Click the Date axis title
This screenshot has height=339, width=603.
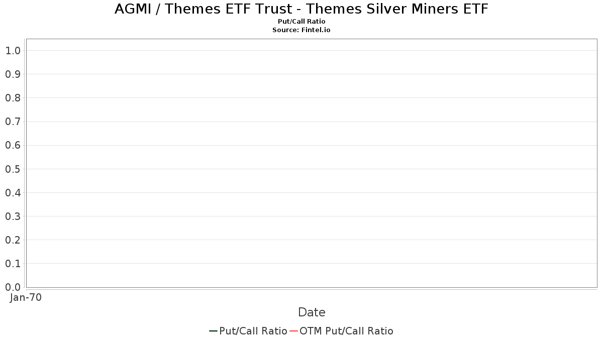pyautogui.click(x=312, y=312)
